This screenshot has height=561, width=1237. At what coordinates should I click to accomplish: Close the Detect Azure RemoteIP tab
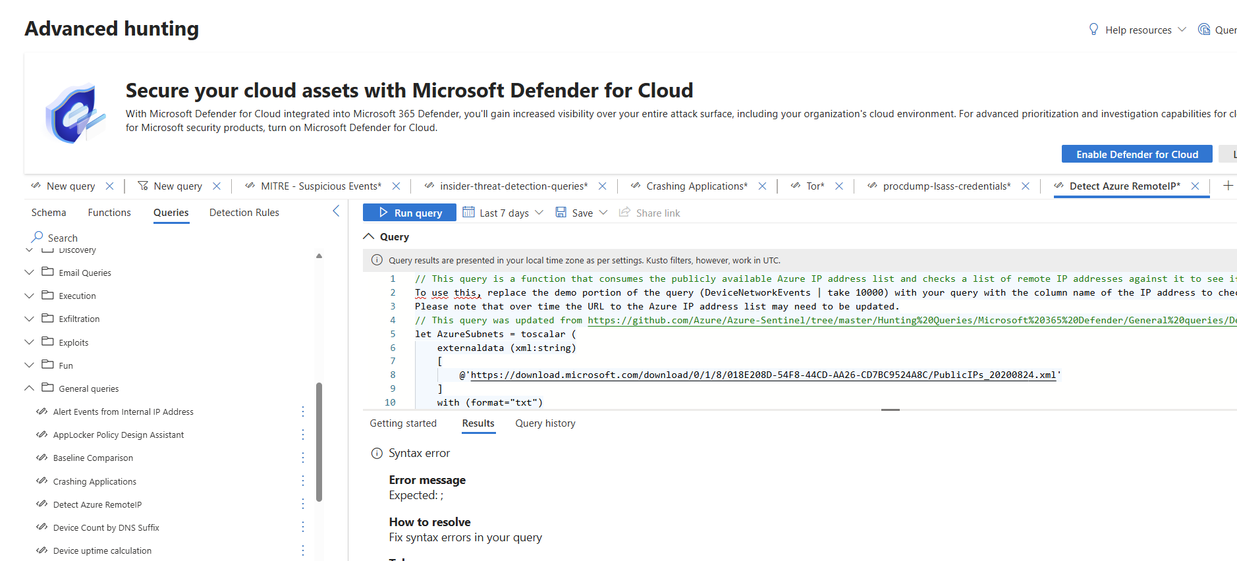tap(1195, 186)
